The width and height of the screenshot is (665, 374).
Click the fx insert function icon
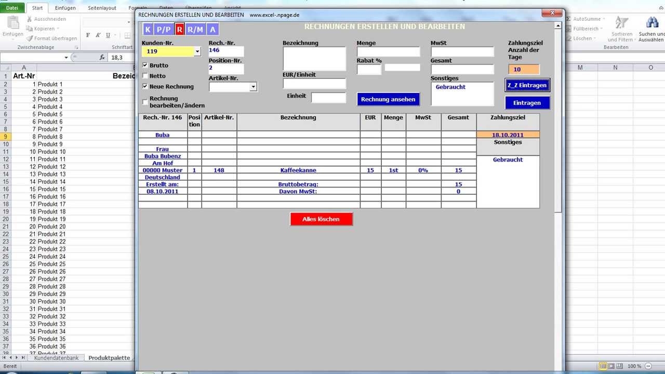tap(102, 57)
